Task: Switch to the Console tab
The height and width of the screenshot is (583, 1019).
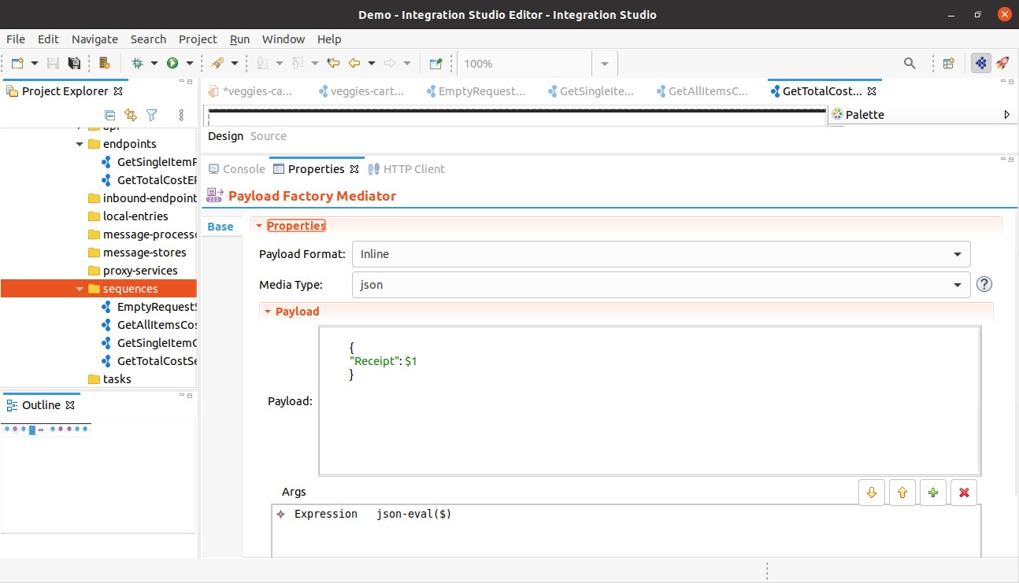Action: point(236,169)
